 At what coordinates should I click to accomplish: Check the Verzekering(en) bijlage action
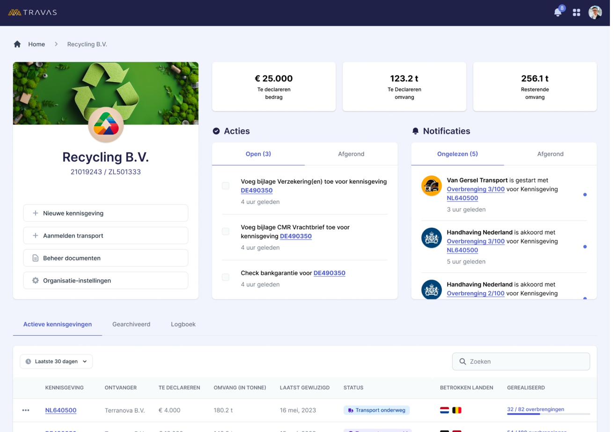tap(228, 187)
